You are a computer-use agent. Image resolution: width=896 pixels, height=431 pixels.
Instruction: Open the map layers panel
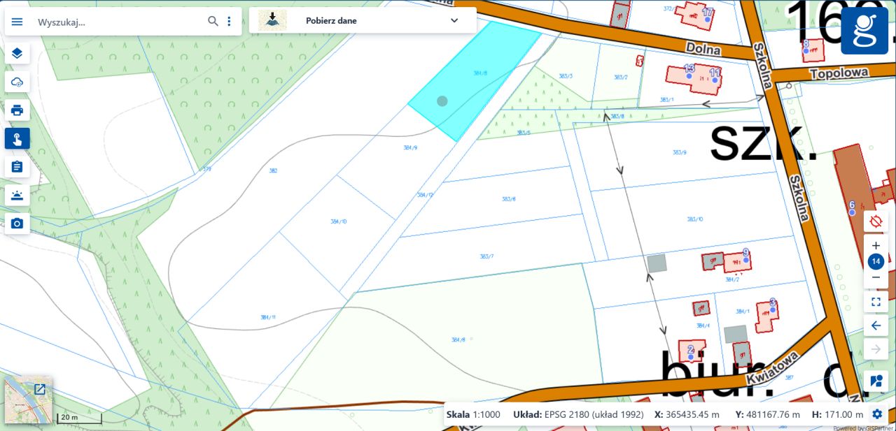point(17,53)
